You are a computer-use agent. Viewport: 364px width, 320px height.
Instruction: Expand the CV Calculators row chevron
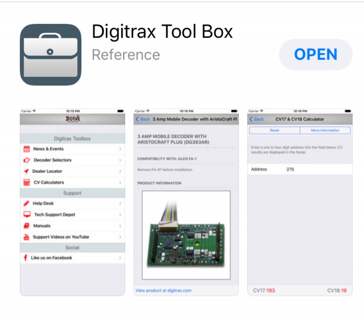(120, 182)
